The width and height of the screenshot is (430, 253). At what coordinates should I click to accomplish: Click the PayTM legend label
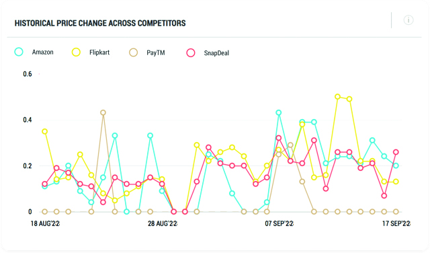155,52
